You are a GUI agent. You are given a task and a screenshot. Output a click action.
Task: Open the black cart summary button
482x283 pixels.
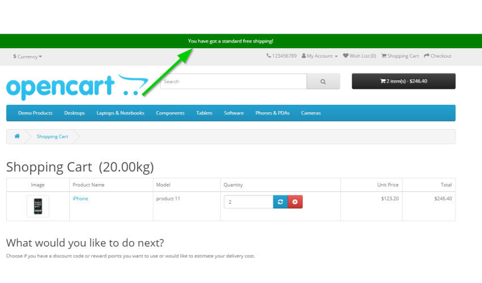(x=404, y=81)
